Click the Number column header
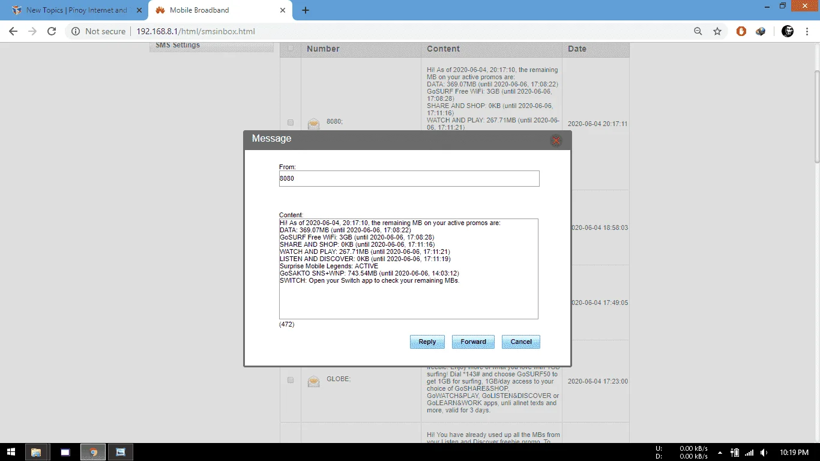 [323, 49]
